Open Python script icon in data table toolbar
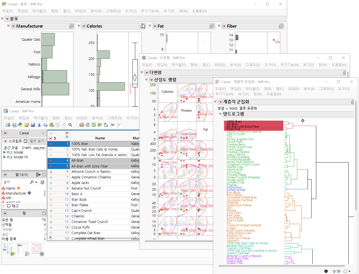The image size is (359, 274). (x=20, y=125)
